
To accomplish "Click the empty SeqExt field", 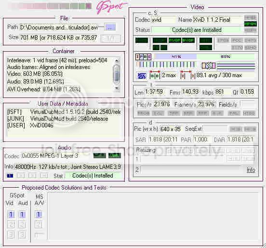I will tap(215, 129).
